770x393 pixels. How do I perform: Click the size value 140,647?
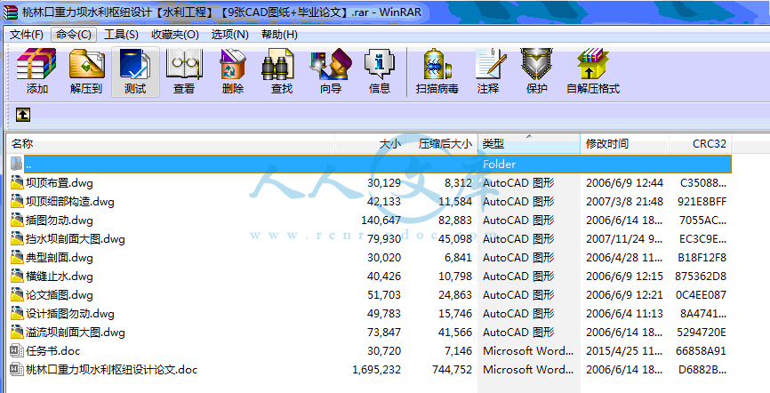point(381,221)
